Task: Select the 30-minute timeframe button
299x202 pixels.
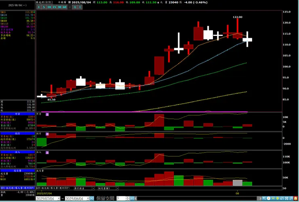Action: (x=59, y=7)
